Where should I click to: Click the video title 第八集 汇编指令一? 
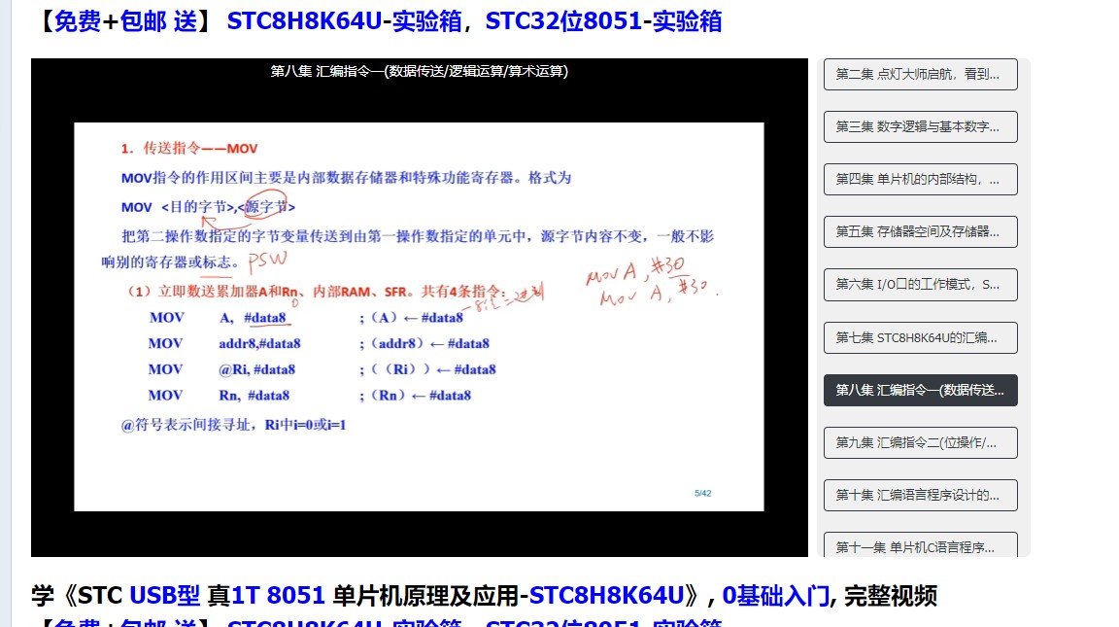(x=419, y=71)
